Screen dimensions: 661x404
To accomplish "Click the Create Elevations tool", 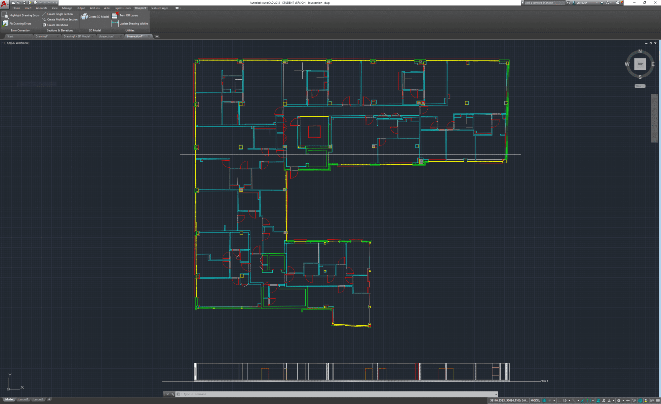I will [x=58, y=25].
